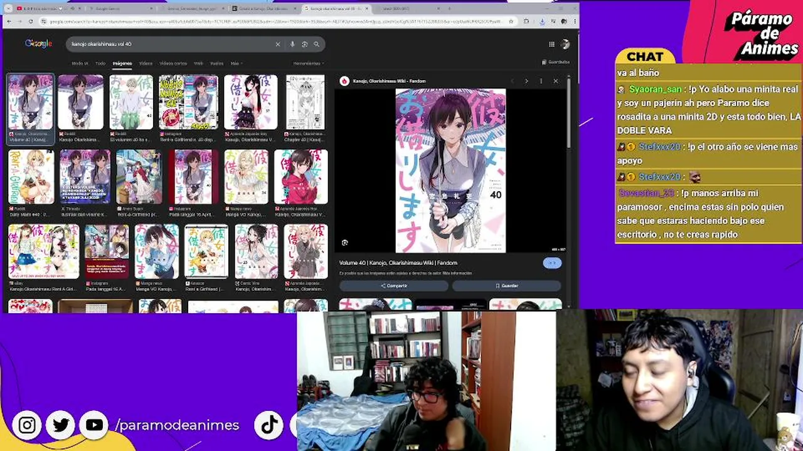Switch to Videos cortos tab

tap(173, 63)
